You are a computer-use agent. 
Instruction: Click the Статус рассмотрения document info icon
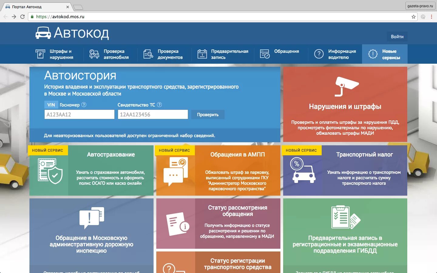pyautogui.click(x=178, y=224)
